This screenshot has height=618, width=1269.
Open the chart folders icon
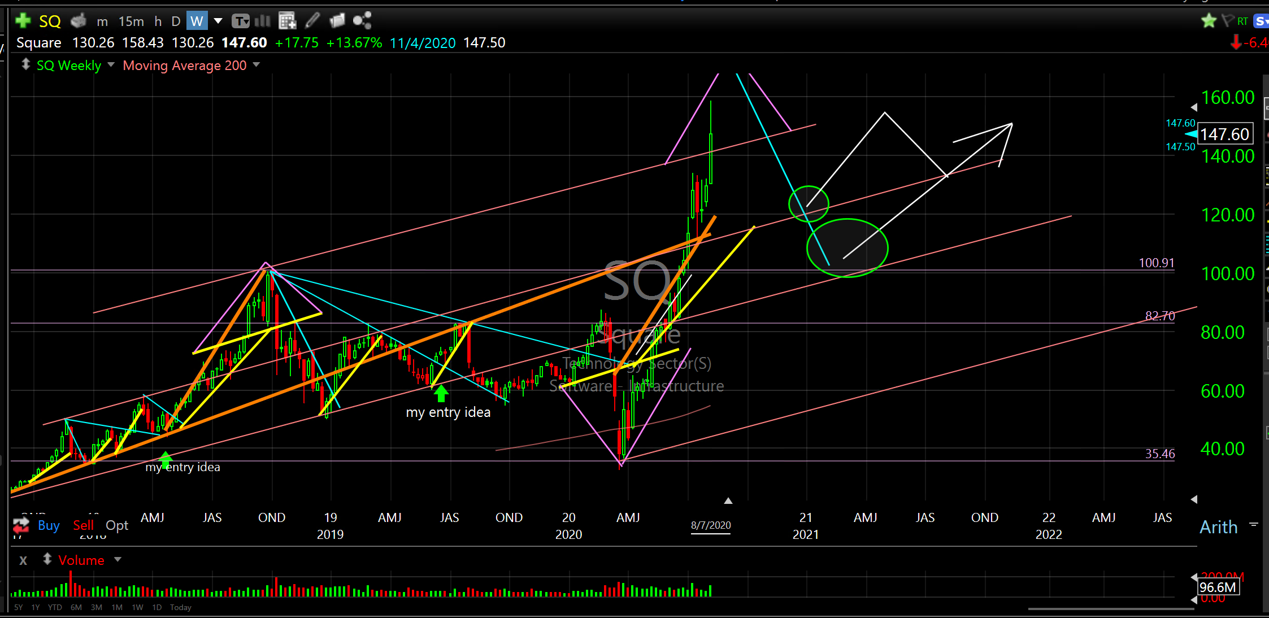point(337,21)
